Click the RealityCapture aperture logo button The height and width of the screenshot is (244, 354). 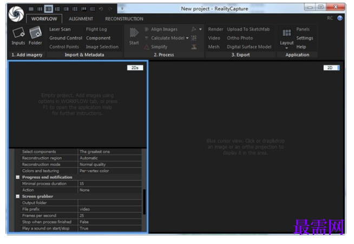tap(16, 14)
